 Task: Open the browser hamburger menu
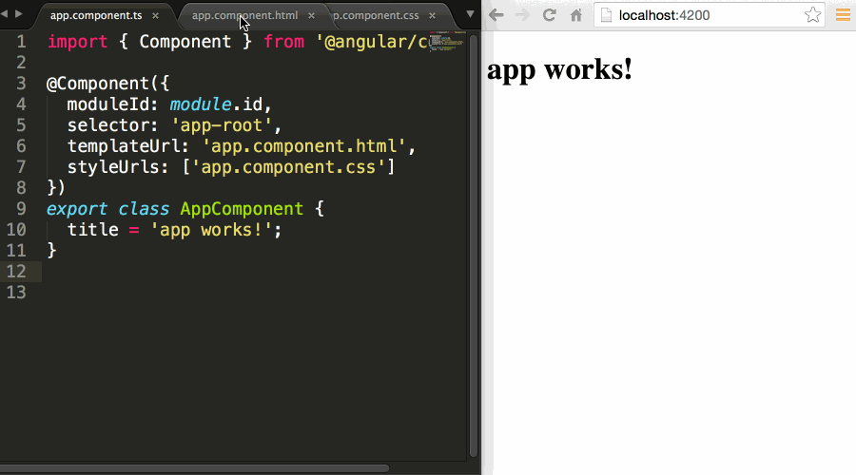pos(843,15)
